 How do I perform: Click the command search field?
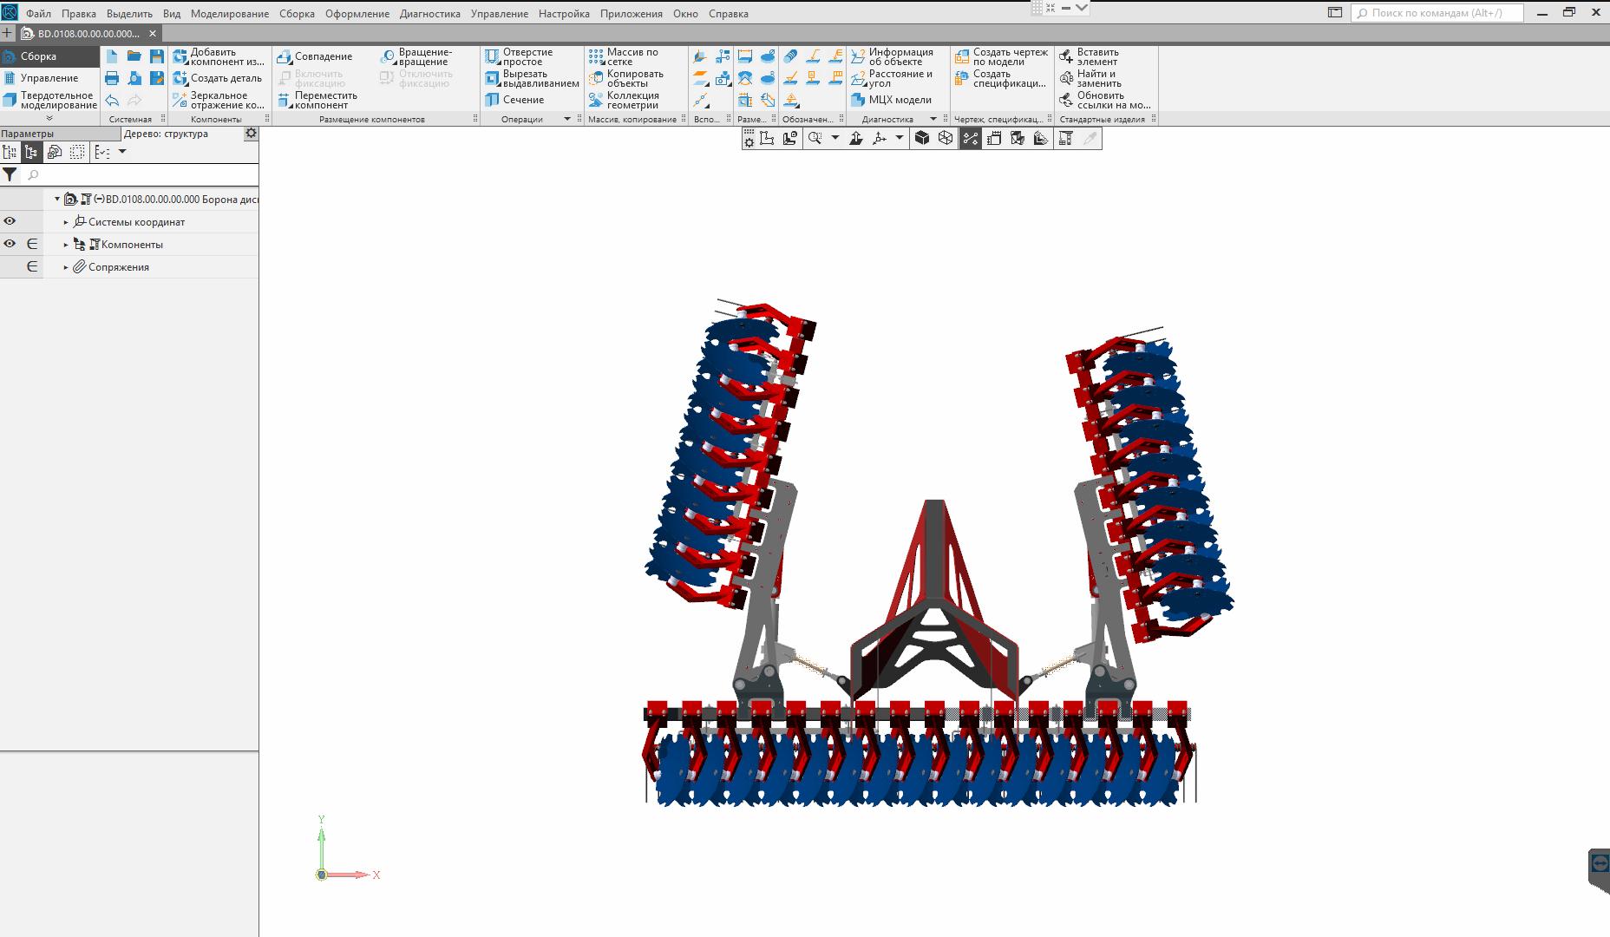1440,13
